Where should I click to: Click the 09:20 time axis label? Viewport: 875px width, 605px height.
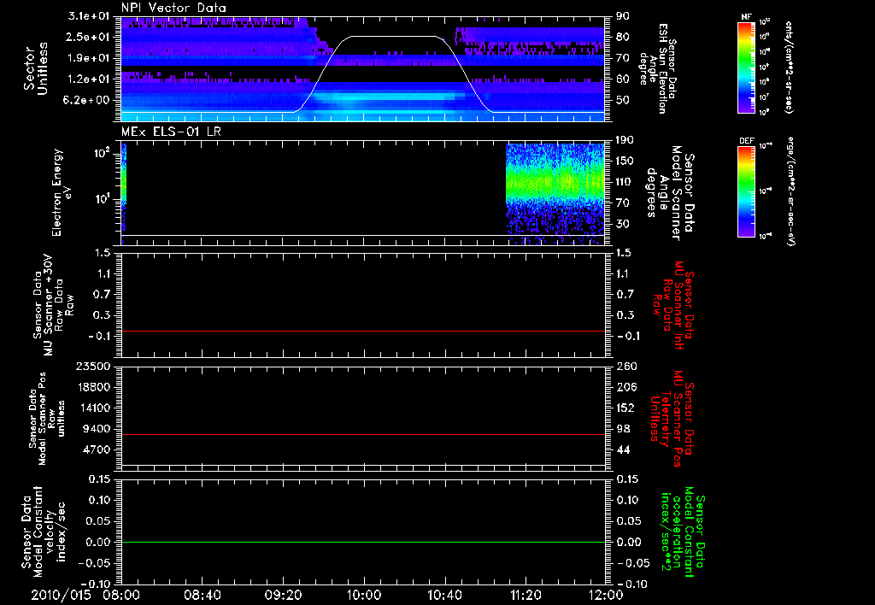point(284,594)
